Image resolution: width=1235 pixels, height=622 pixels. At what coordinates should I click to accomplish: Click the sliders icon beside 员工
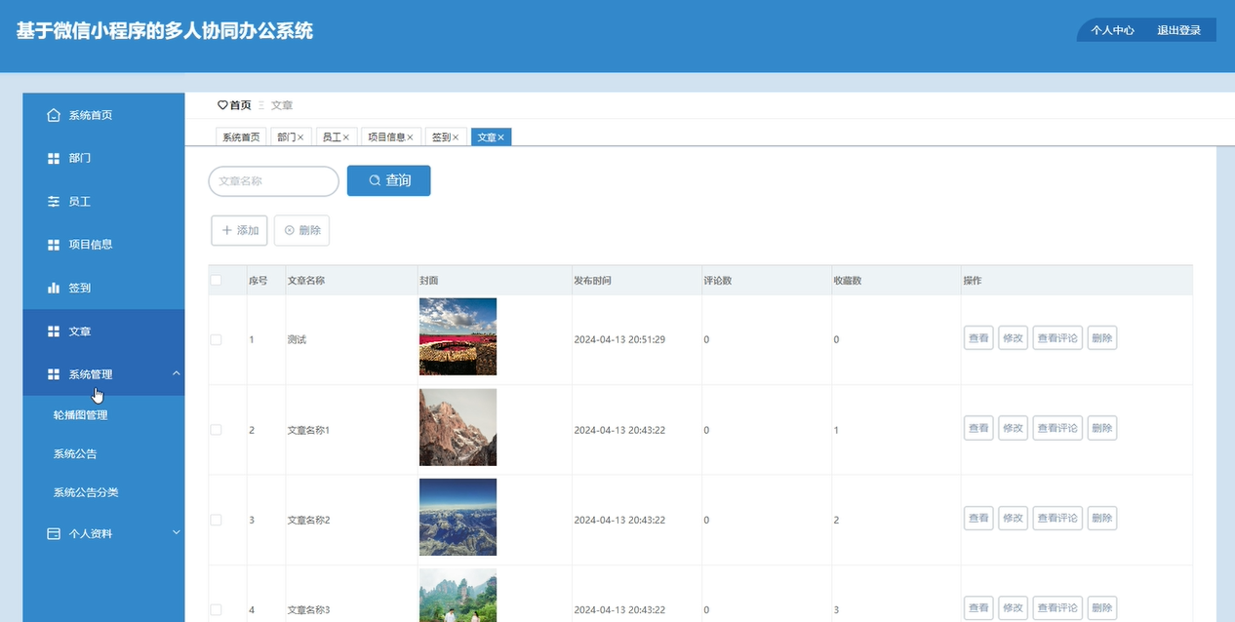tap(54, 202)
